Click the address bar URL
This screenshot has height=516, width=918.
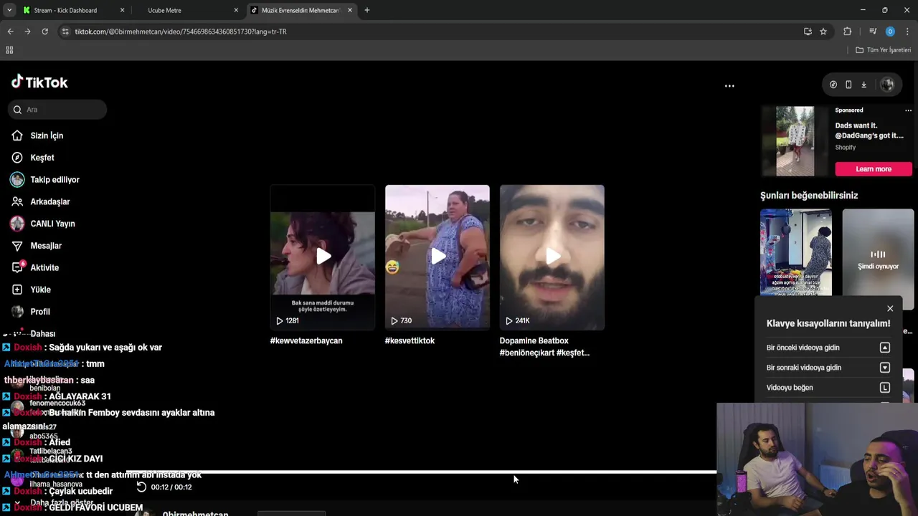point(181,32)
